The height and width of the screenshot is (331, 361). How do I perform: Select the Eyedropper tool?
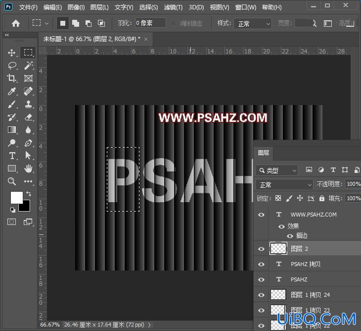(11, 91)
